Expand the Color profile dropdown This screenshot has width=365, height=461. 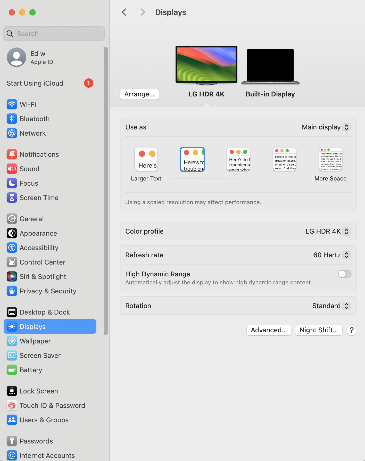click(327, 232)
